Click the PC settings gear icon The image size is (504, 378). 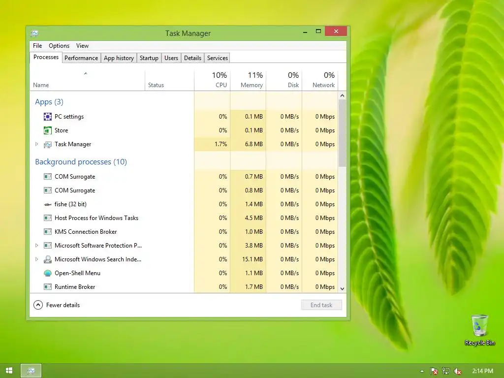pyautogui.click(x=48, y=117)
